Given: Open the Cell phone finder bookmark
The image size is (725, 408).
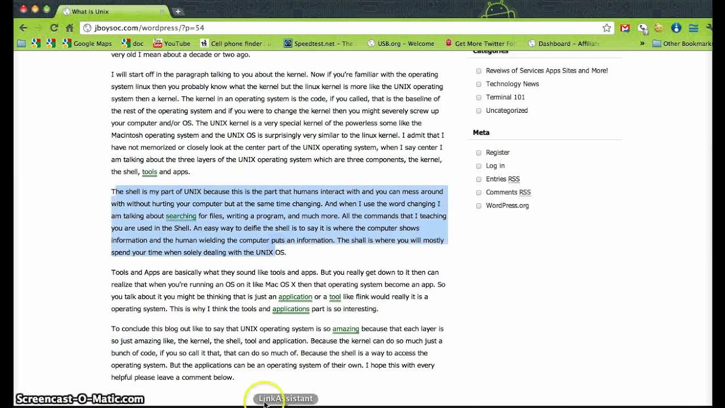Looking at the screenshot, I should 236,44.
